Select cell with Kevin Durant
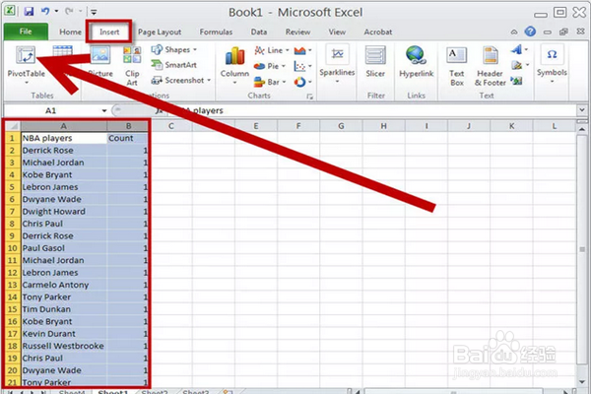 64,334
